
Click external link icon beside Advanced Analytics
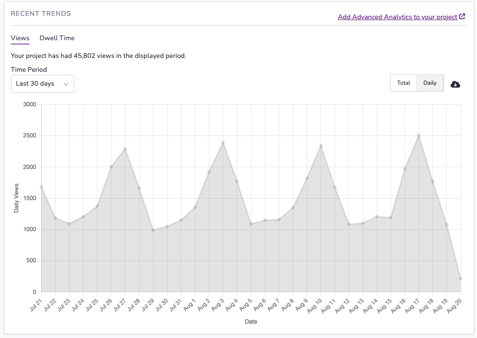tap(462, 16)
